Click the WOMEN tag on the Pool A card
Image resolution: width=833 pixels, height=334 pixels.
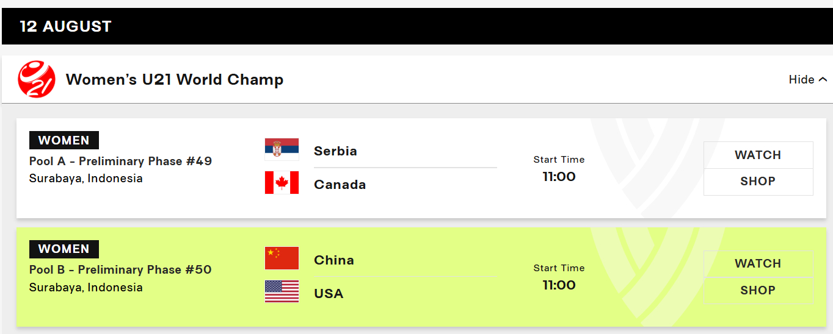pyautogui.click(x=64, y=140)
